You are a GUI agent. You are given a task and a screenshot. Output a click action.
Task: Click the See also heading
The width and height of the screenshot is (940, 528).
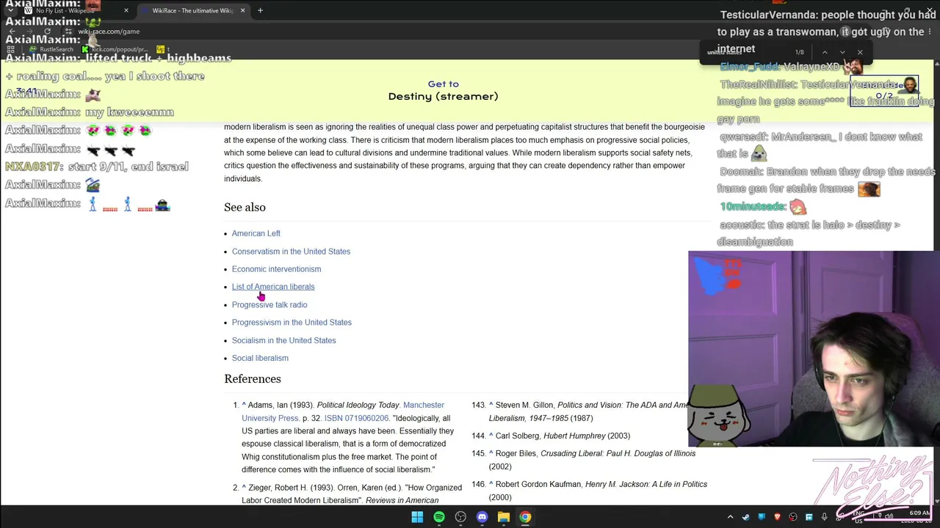click(245, 208)
